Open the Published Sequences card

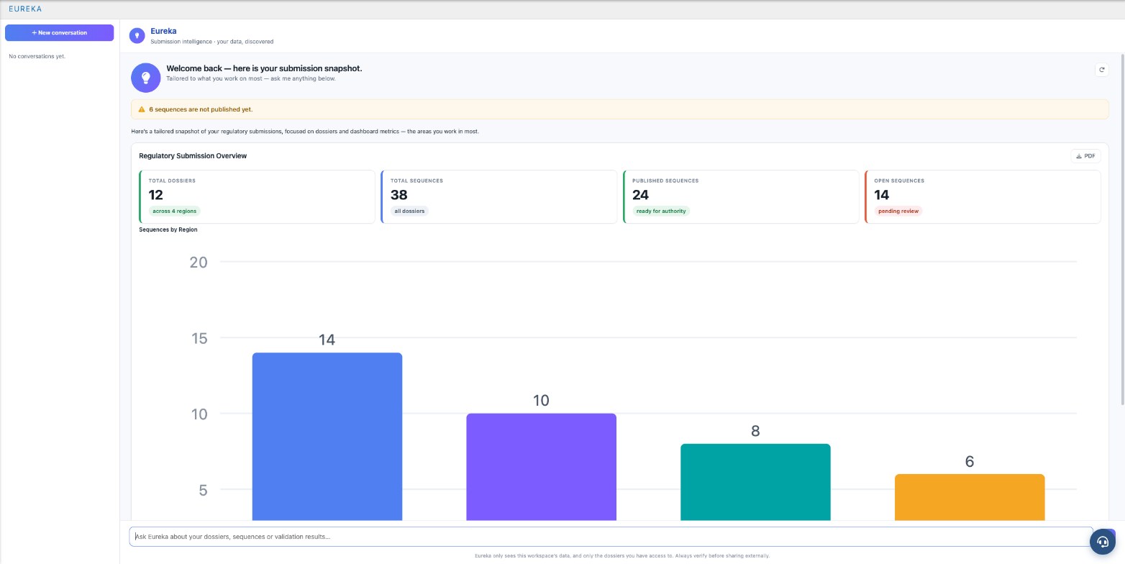741,196
